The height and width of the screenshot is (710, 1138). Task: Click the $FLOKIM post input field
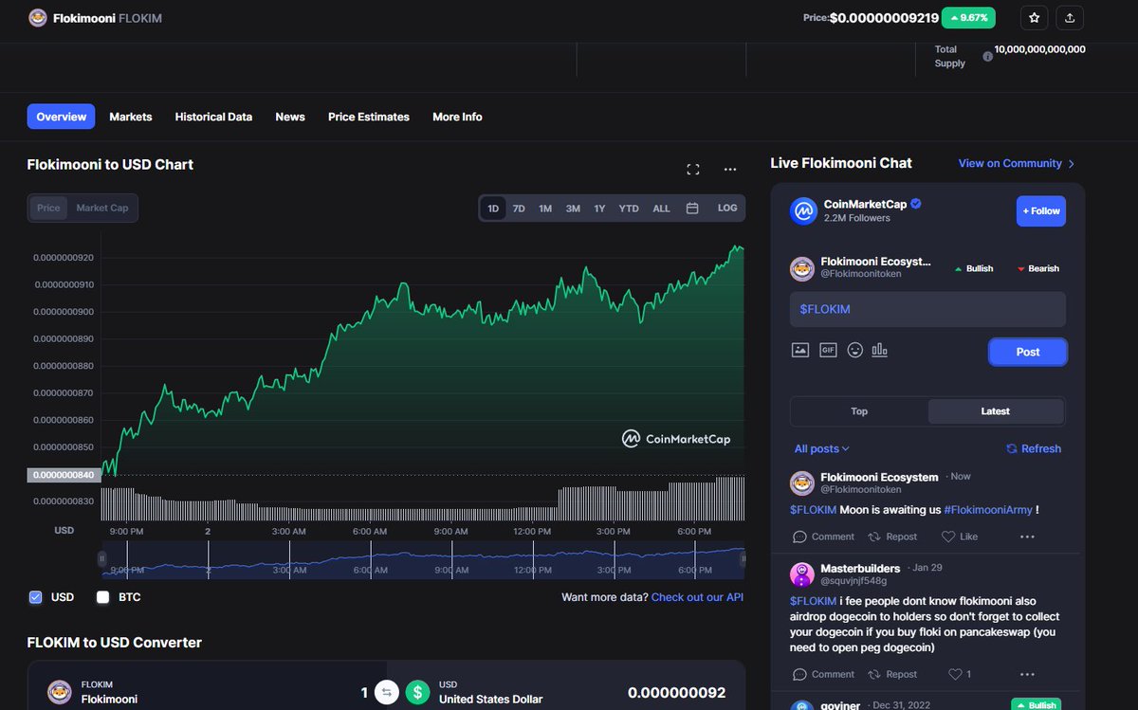(x=927, y=309)
